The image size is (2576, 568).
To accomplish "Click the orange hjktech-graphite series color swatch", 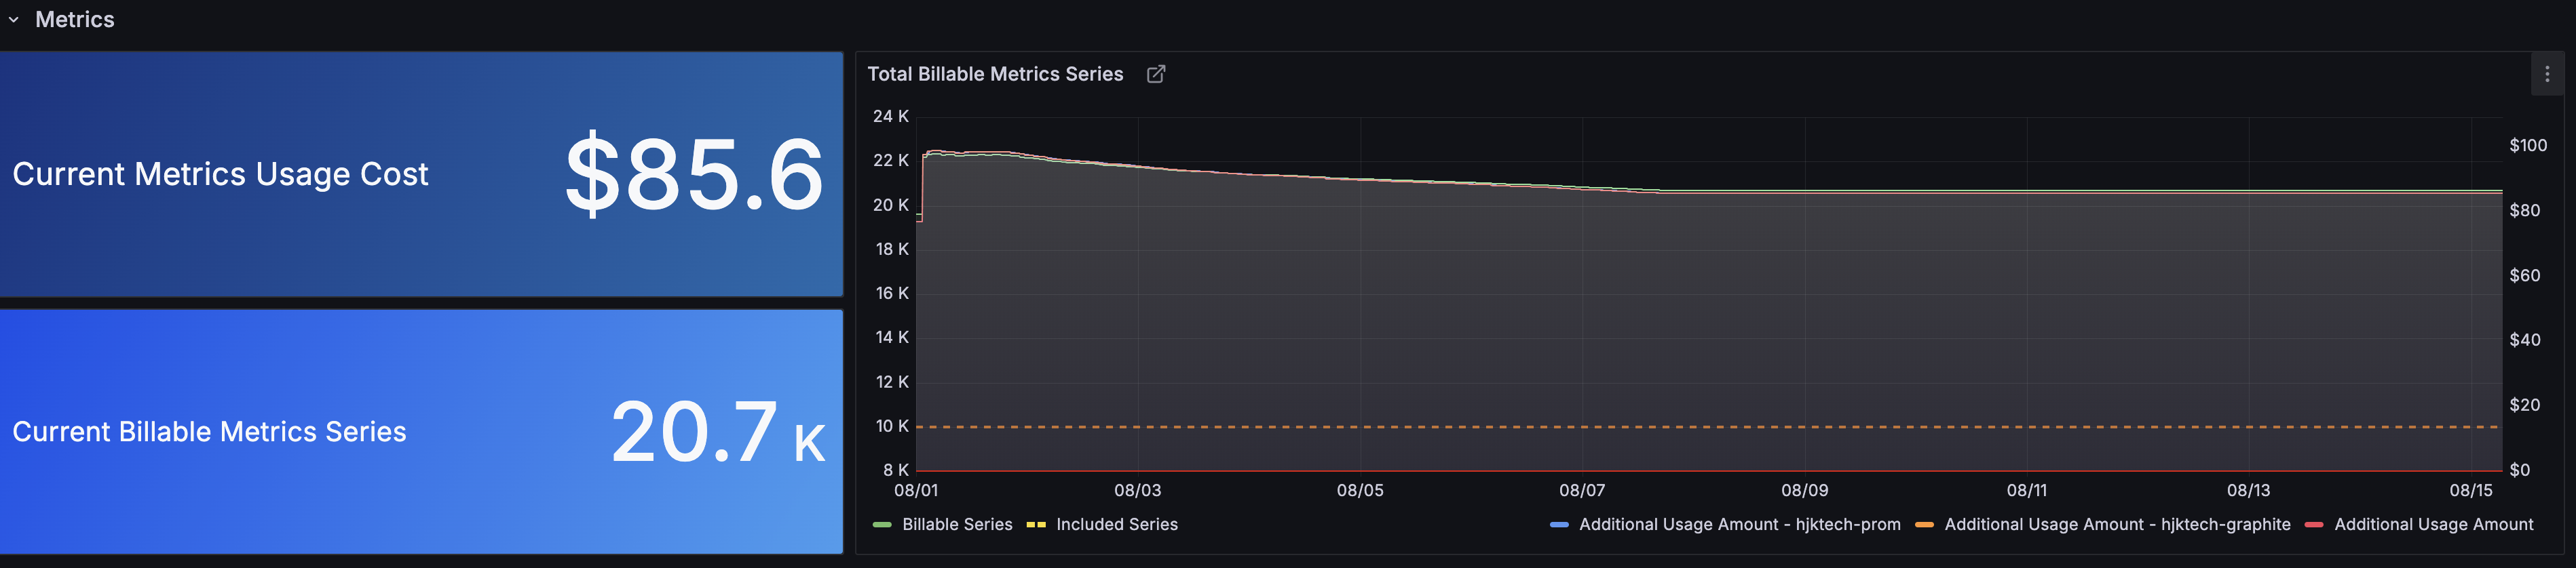I will click(x=1924, y=524).
